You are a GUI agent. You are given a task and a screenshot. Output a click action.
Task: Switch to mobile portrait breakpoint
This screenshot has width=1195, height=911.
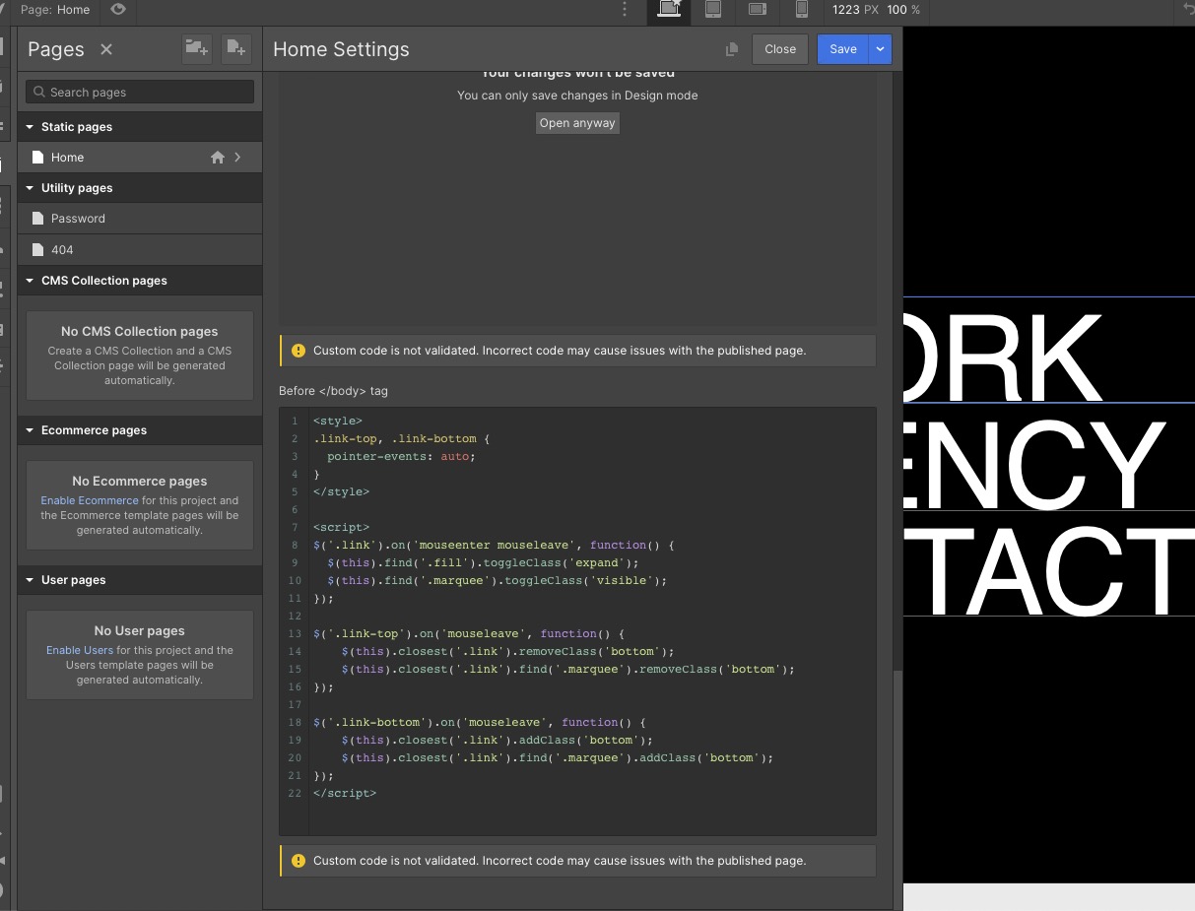click(802, 10)
